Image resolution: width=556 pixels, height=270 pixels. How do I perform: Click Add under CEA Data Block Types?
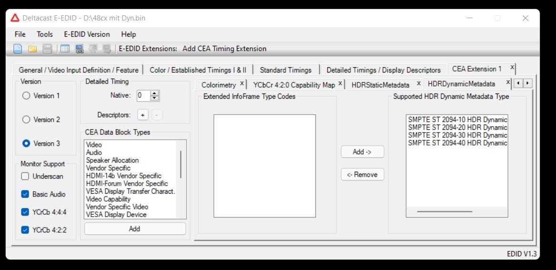pos(135,229)
